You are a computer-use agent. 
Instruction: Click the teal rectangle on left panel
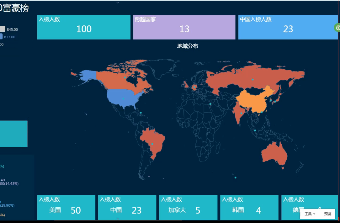pos(14,134)
